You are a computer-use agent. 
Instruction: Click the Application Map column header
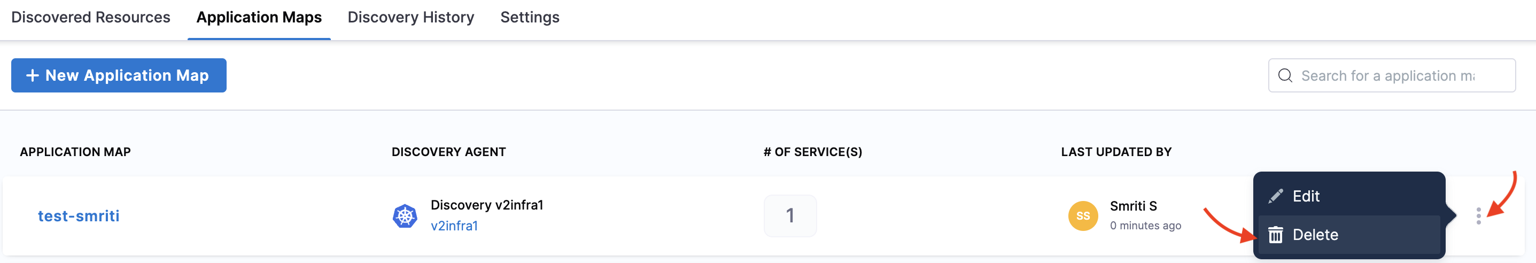(75, 152)
